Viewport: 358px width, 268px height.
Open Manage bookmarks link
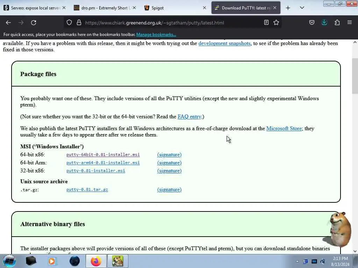(156, 35)
